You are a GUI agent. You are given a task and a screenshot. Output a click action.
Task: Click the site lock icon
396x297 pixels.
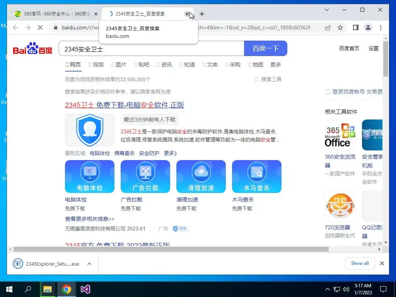pos(56,27)
